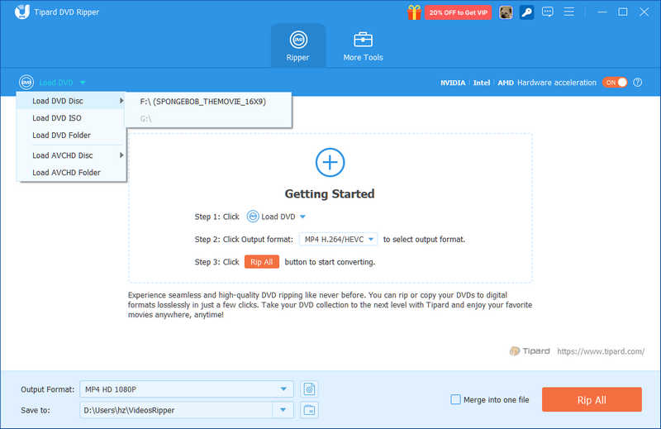The height and width of the screenshot is (429, 661).
Task: Expand the Output Format dropdown MP4 HD 1080P
Action: 187,389
